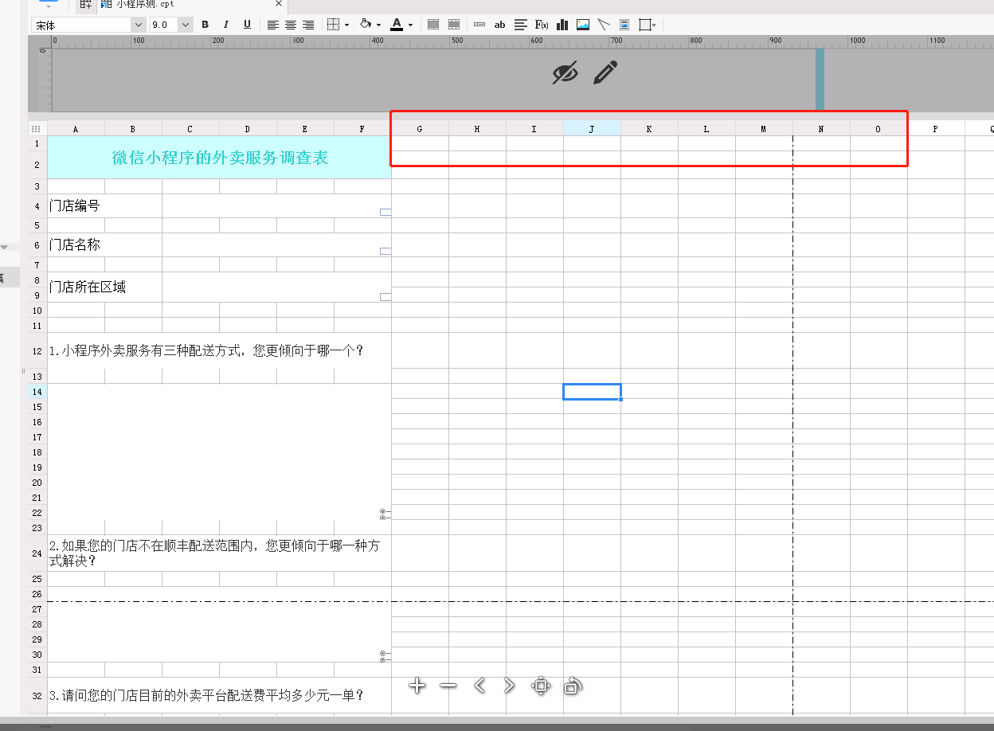Insert rich text with 'ab' icon
The width and height of the screenshot is (994, 731).
(x=500, y=25)
